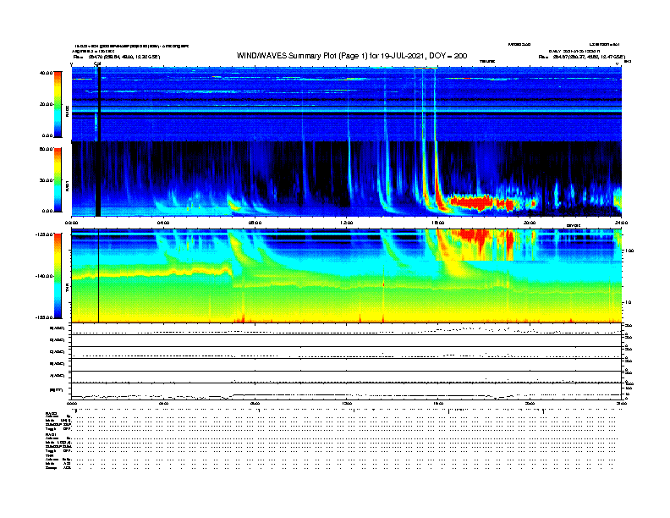Click the 40.00 label on the RAD2 scale
670x518 pixels.
pos(46,73)
